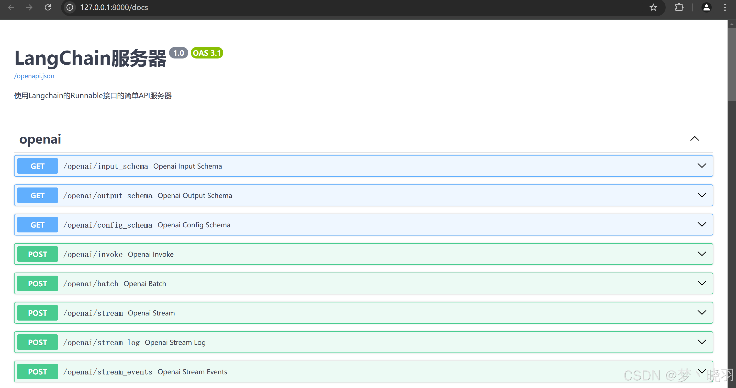Screen dimensions: 736x388
Task: Click the vertical scrollbar thumb
Action: [x=731, y=64]
